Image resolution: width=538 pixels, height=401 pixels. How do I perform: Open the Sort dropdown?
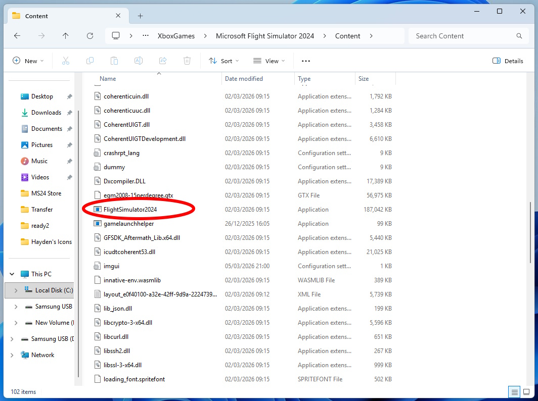pos(223,61)
